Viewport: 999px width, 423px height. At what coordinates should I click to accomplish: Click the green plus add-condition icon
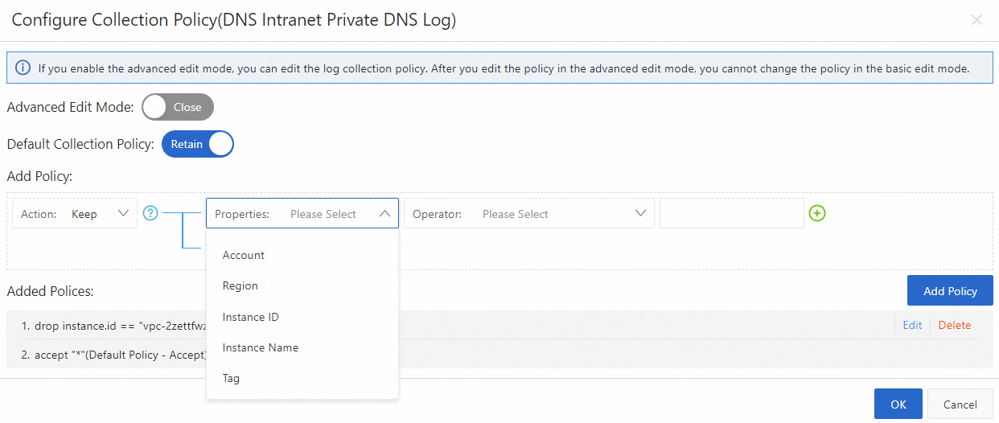[817, 213]
